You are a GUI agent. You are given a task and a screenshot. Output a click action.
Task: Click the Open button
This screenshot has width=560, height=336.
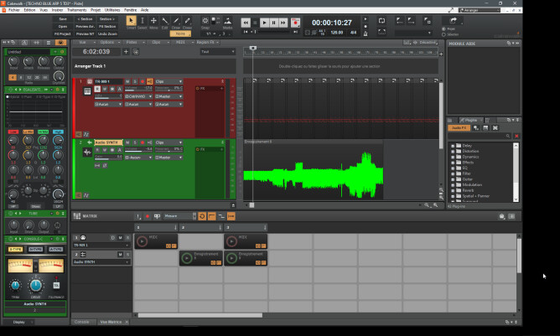pyautogui.click(x=63, y=27)
